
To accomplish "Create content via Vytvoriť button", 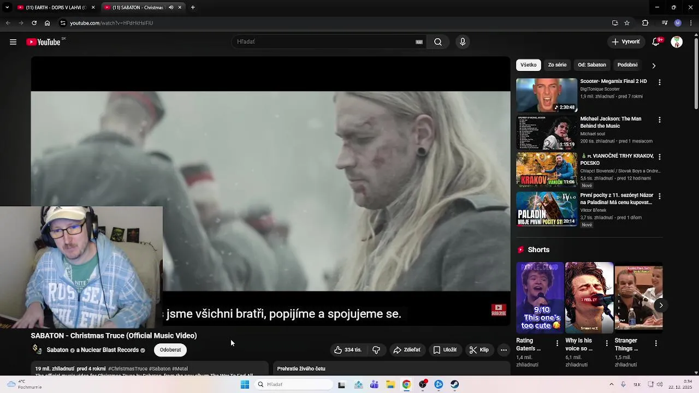I will [626, 42].
